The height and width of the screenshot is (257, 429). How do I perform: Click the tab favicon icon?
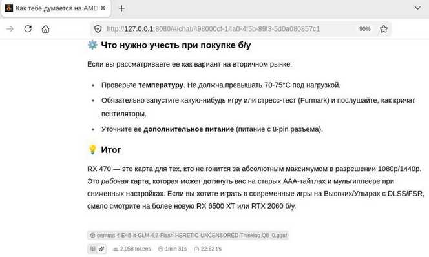[9, 8]
